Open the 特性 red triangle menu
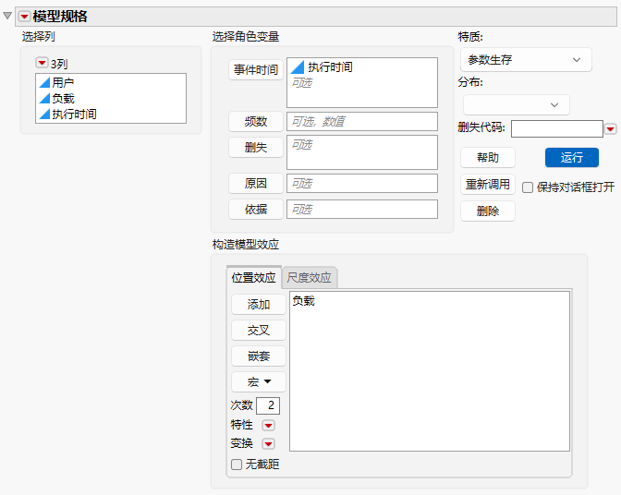Image resolution: width=621 pixels, height=495 pixels. pyautogui.click(x=268, y=426)
